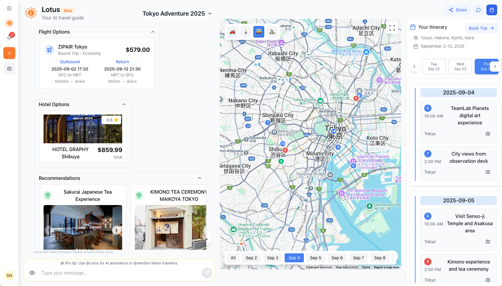
Task: Select walking travel mode on map
Action: 246,31
